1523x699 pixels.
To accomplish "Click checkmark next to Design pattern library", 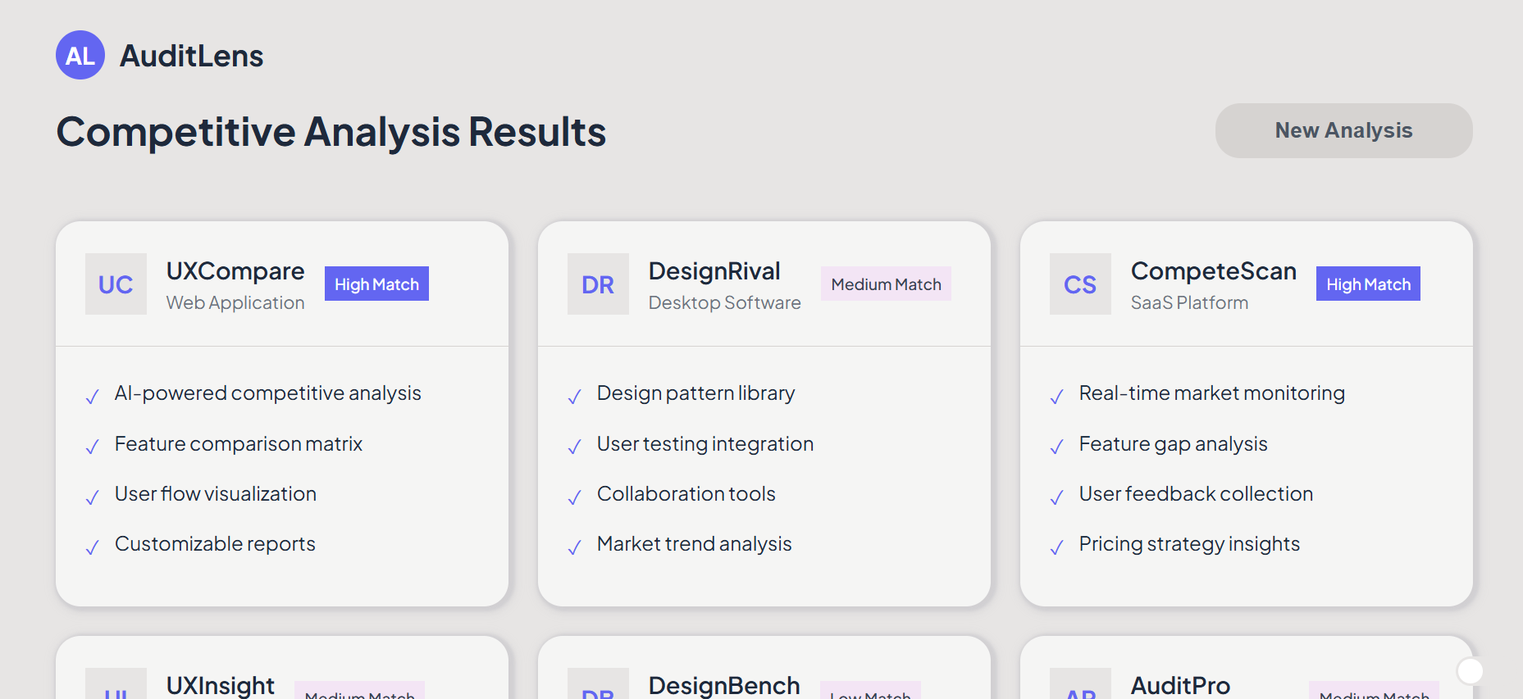I will (x=575, y=397).
